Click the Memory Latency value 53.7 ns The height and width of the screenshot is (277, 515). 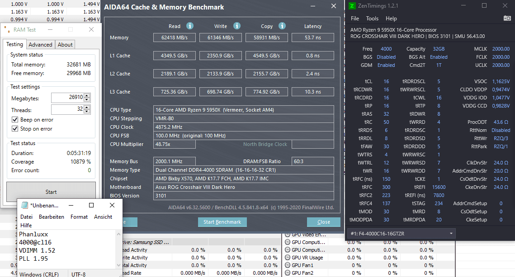point(313,38)
